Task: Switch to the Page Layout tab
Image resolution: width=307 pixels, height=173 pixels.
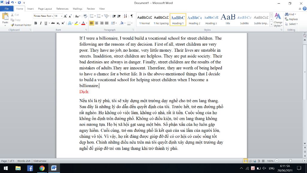Action: coord(45,9)
